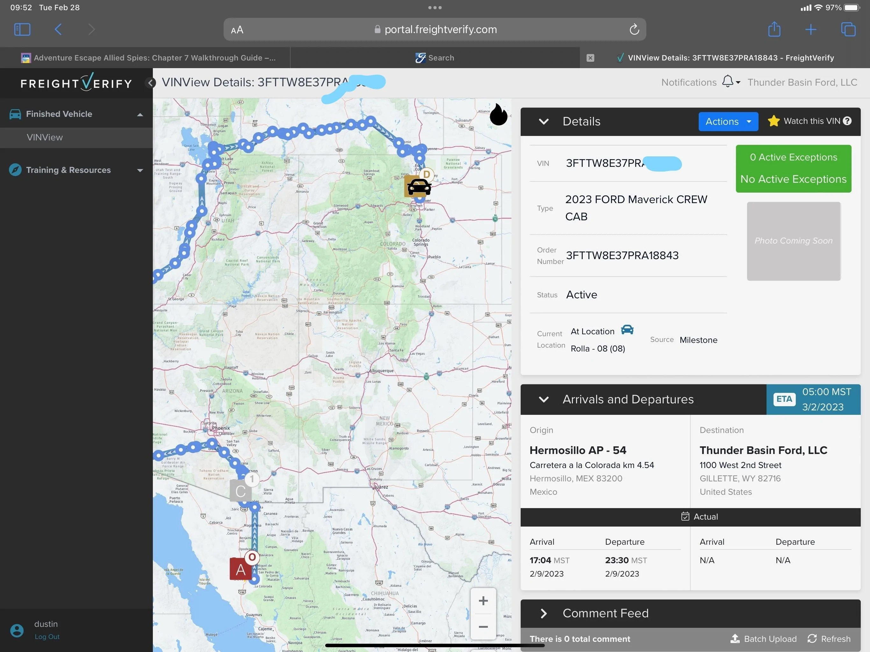Viewport: 870px width, 652px height.
Task: Click the 2023 FORD Maverick CREW CAB type
Action: click(x=636, y=208)
